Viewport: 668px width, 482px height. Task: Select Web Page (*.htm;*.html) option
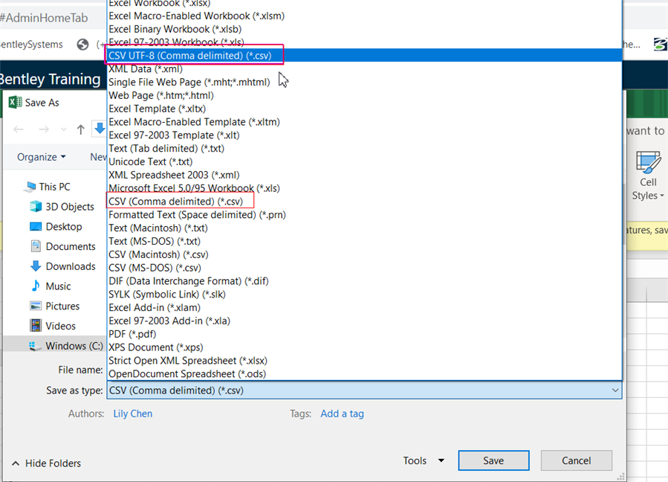(364, 95)
